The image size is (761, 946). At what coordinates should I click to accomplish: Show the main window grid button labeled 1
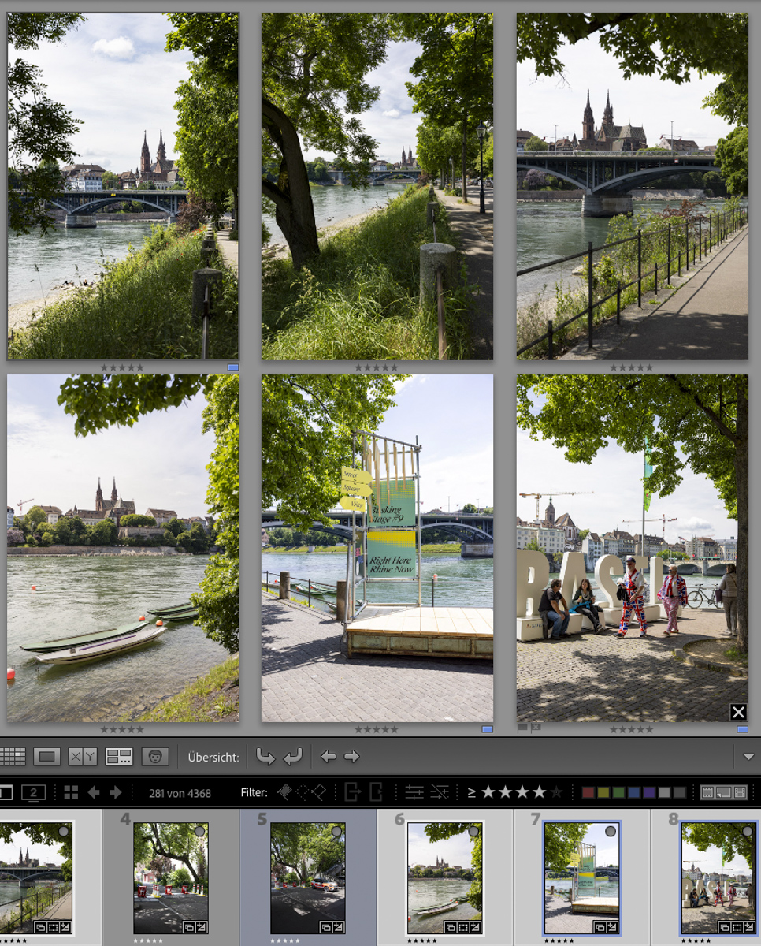click(x=6, y=792)
